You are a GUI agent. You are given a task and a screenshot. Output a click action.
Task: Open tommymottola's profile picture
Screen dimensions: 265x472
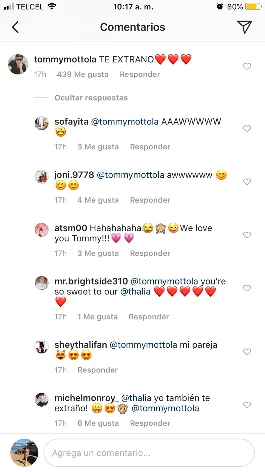tap(18, 64)
